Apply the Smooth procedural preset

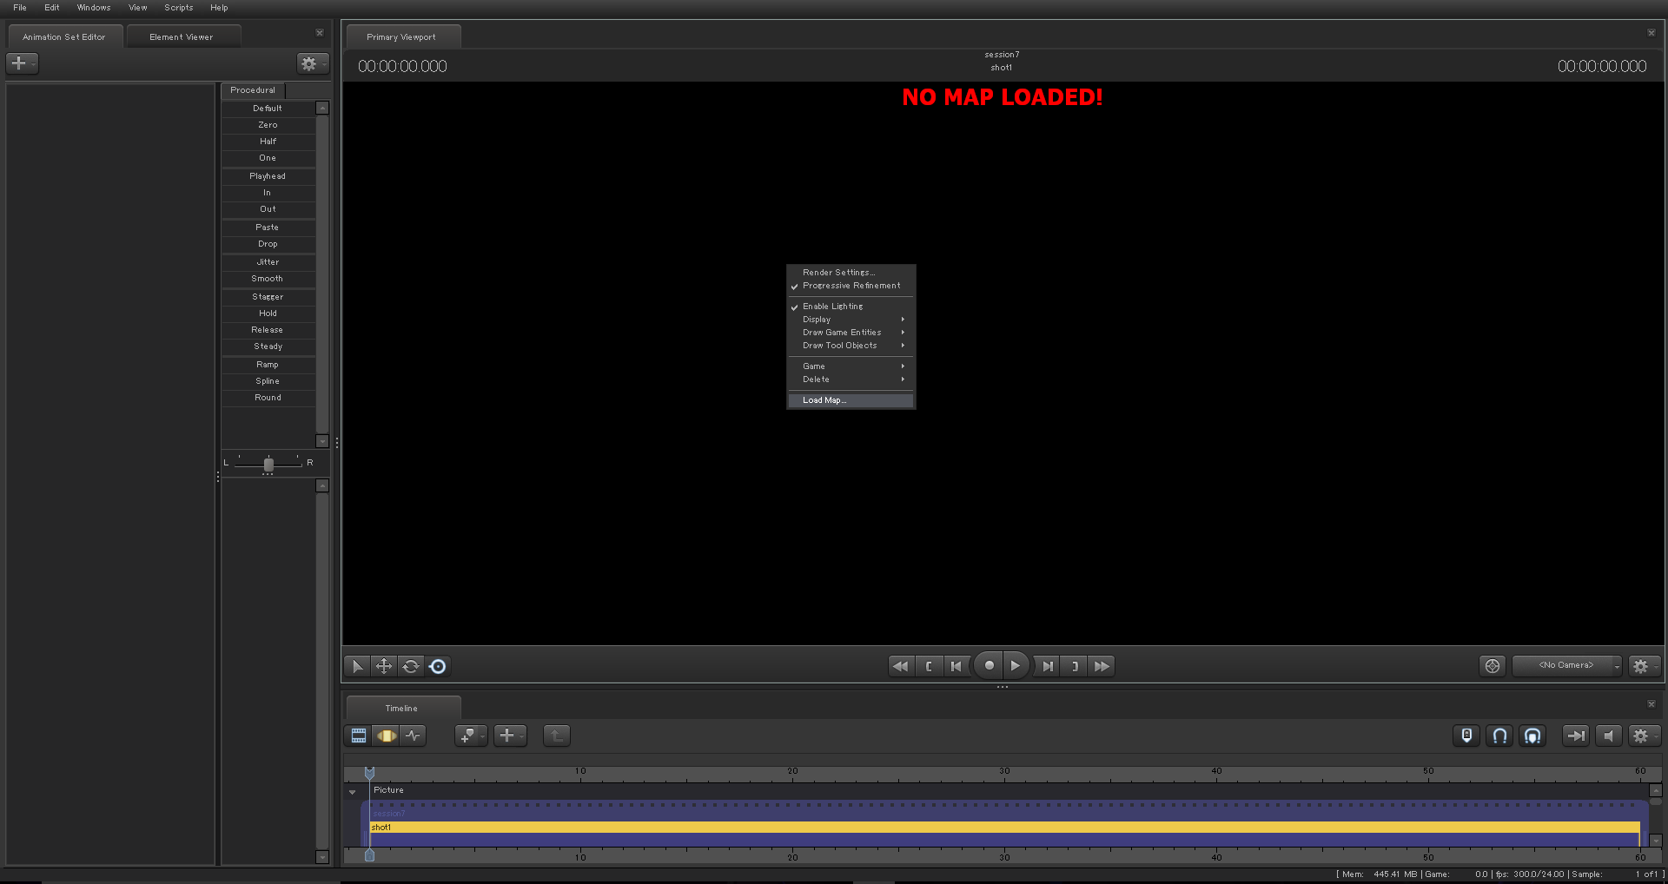point(268,279)
